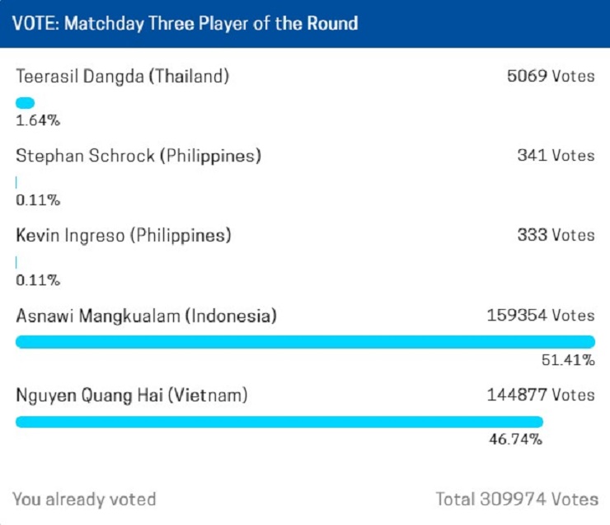
Task: Click Teerasil Dangda's short vote bar
Action: click(x=26, y=103)
